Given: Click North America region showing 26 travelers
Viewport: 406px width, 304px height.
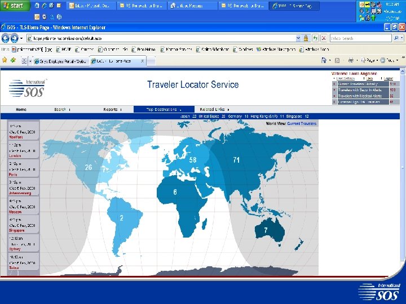Looking at the screenshot, I should pos(89,167).
